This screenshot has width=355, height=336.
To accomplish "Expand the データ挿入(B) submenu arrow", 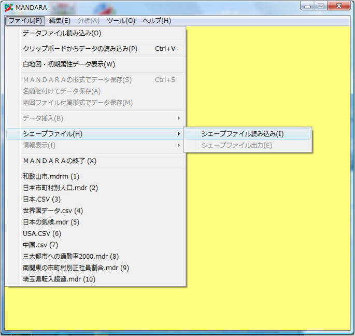I will pos(179,118).
